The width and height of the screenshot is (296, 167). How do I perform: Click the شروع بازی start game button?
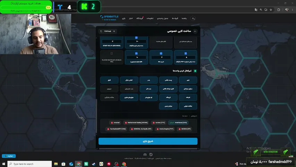click(x=148, y=141)
